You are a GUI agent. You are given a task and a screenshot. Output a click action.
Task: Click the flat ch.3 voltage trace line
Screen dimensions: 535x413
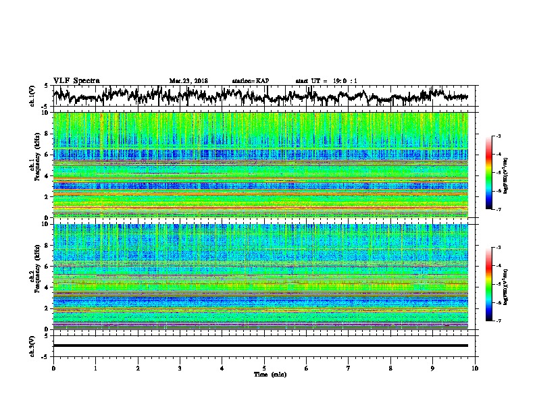pyautogui.click(x=260, y=346)
